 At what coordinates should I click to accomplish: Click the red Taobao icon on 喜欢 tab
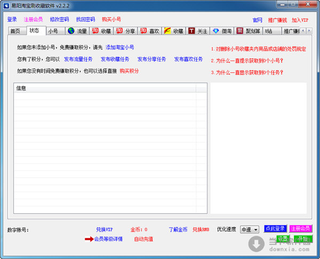[143, 31]
